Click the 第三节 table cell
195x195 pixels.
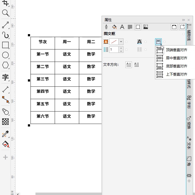tap(43, 80)
